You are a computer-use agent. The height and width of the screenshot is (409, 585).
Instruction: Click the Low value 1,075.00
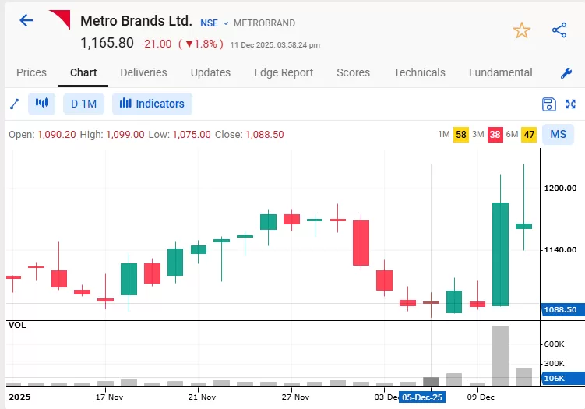(x=192, y=134)
